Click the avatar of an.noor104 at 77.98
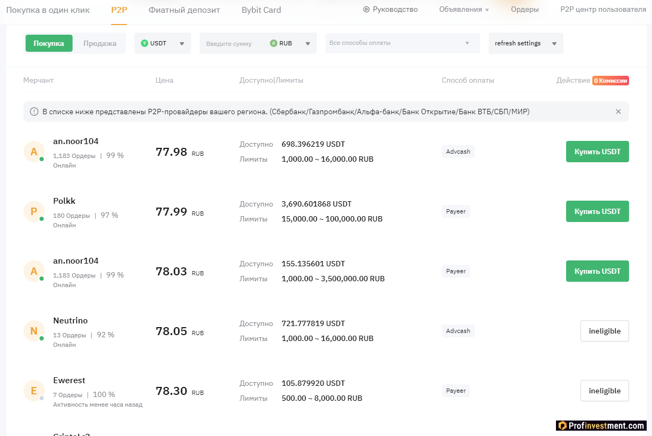Viewport: 652px width, 436px height. coord(34,152)
